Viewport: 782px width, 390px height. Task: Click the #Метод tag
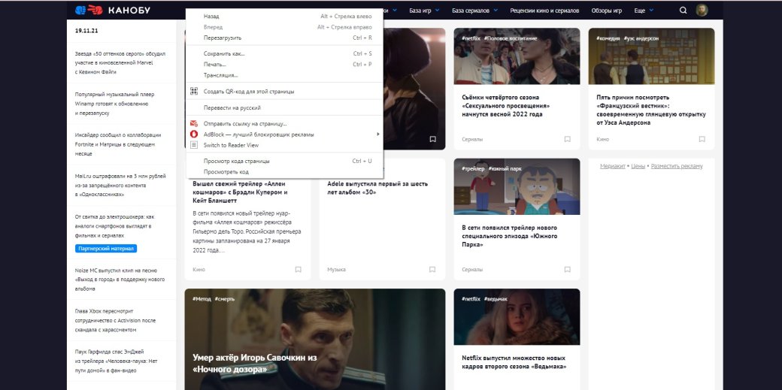(202, 299)
